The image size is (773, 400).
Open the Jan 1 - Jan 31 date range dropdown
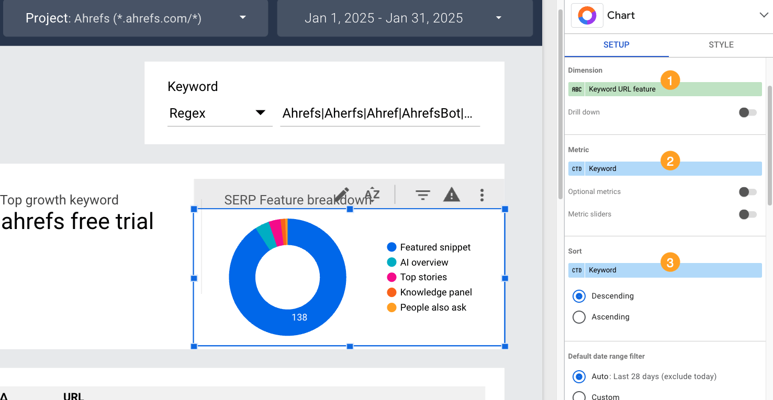pos(497,17)
